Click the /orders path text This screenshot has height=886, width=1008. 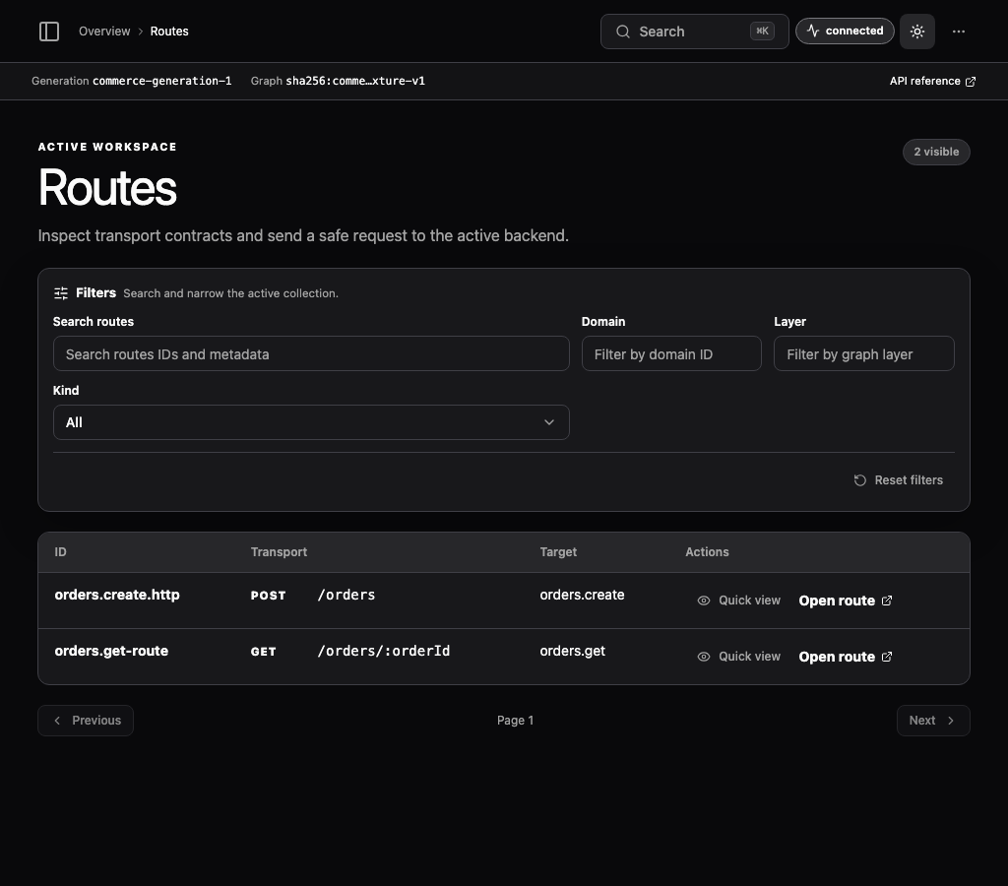[346, 596]
